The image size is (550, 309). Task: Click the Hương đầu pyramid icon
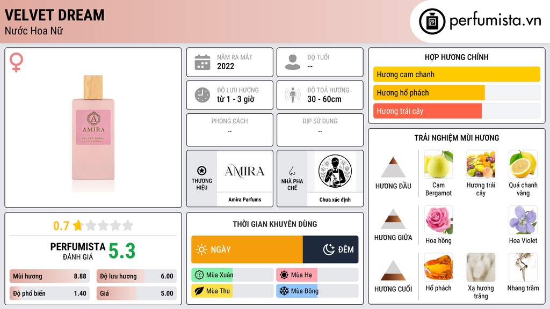click(393, 167)
